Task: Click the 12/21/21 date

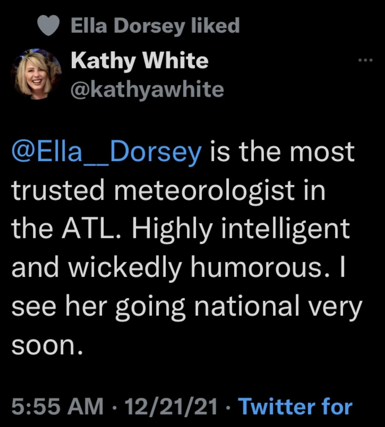Action: (171, 407)
